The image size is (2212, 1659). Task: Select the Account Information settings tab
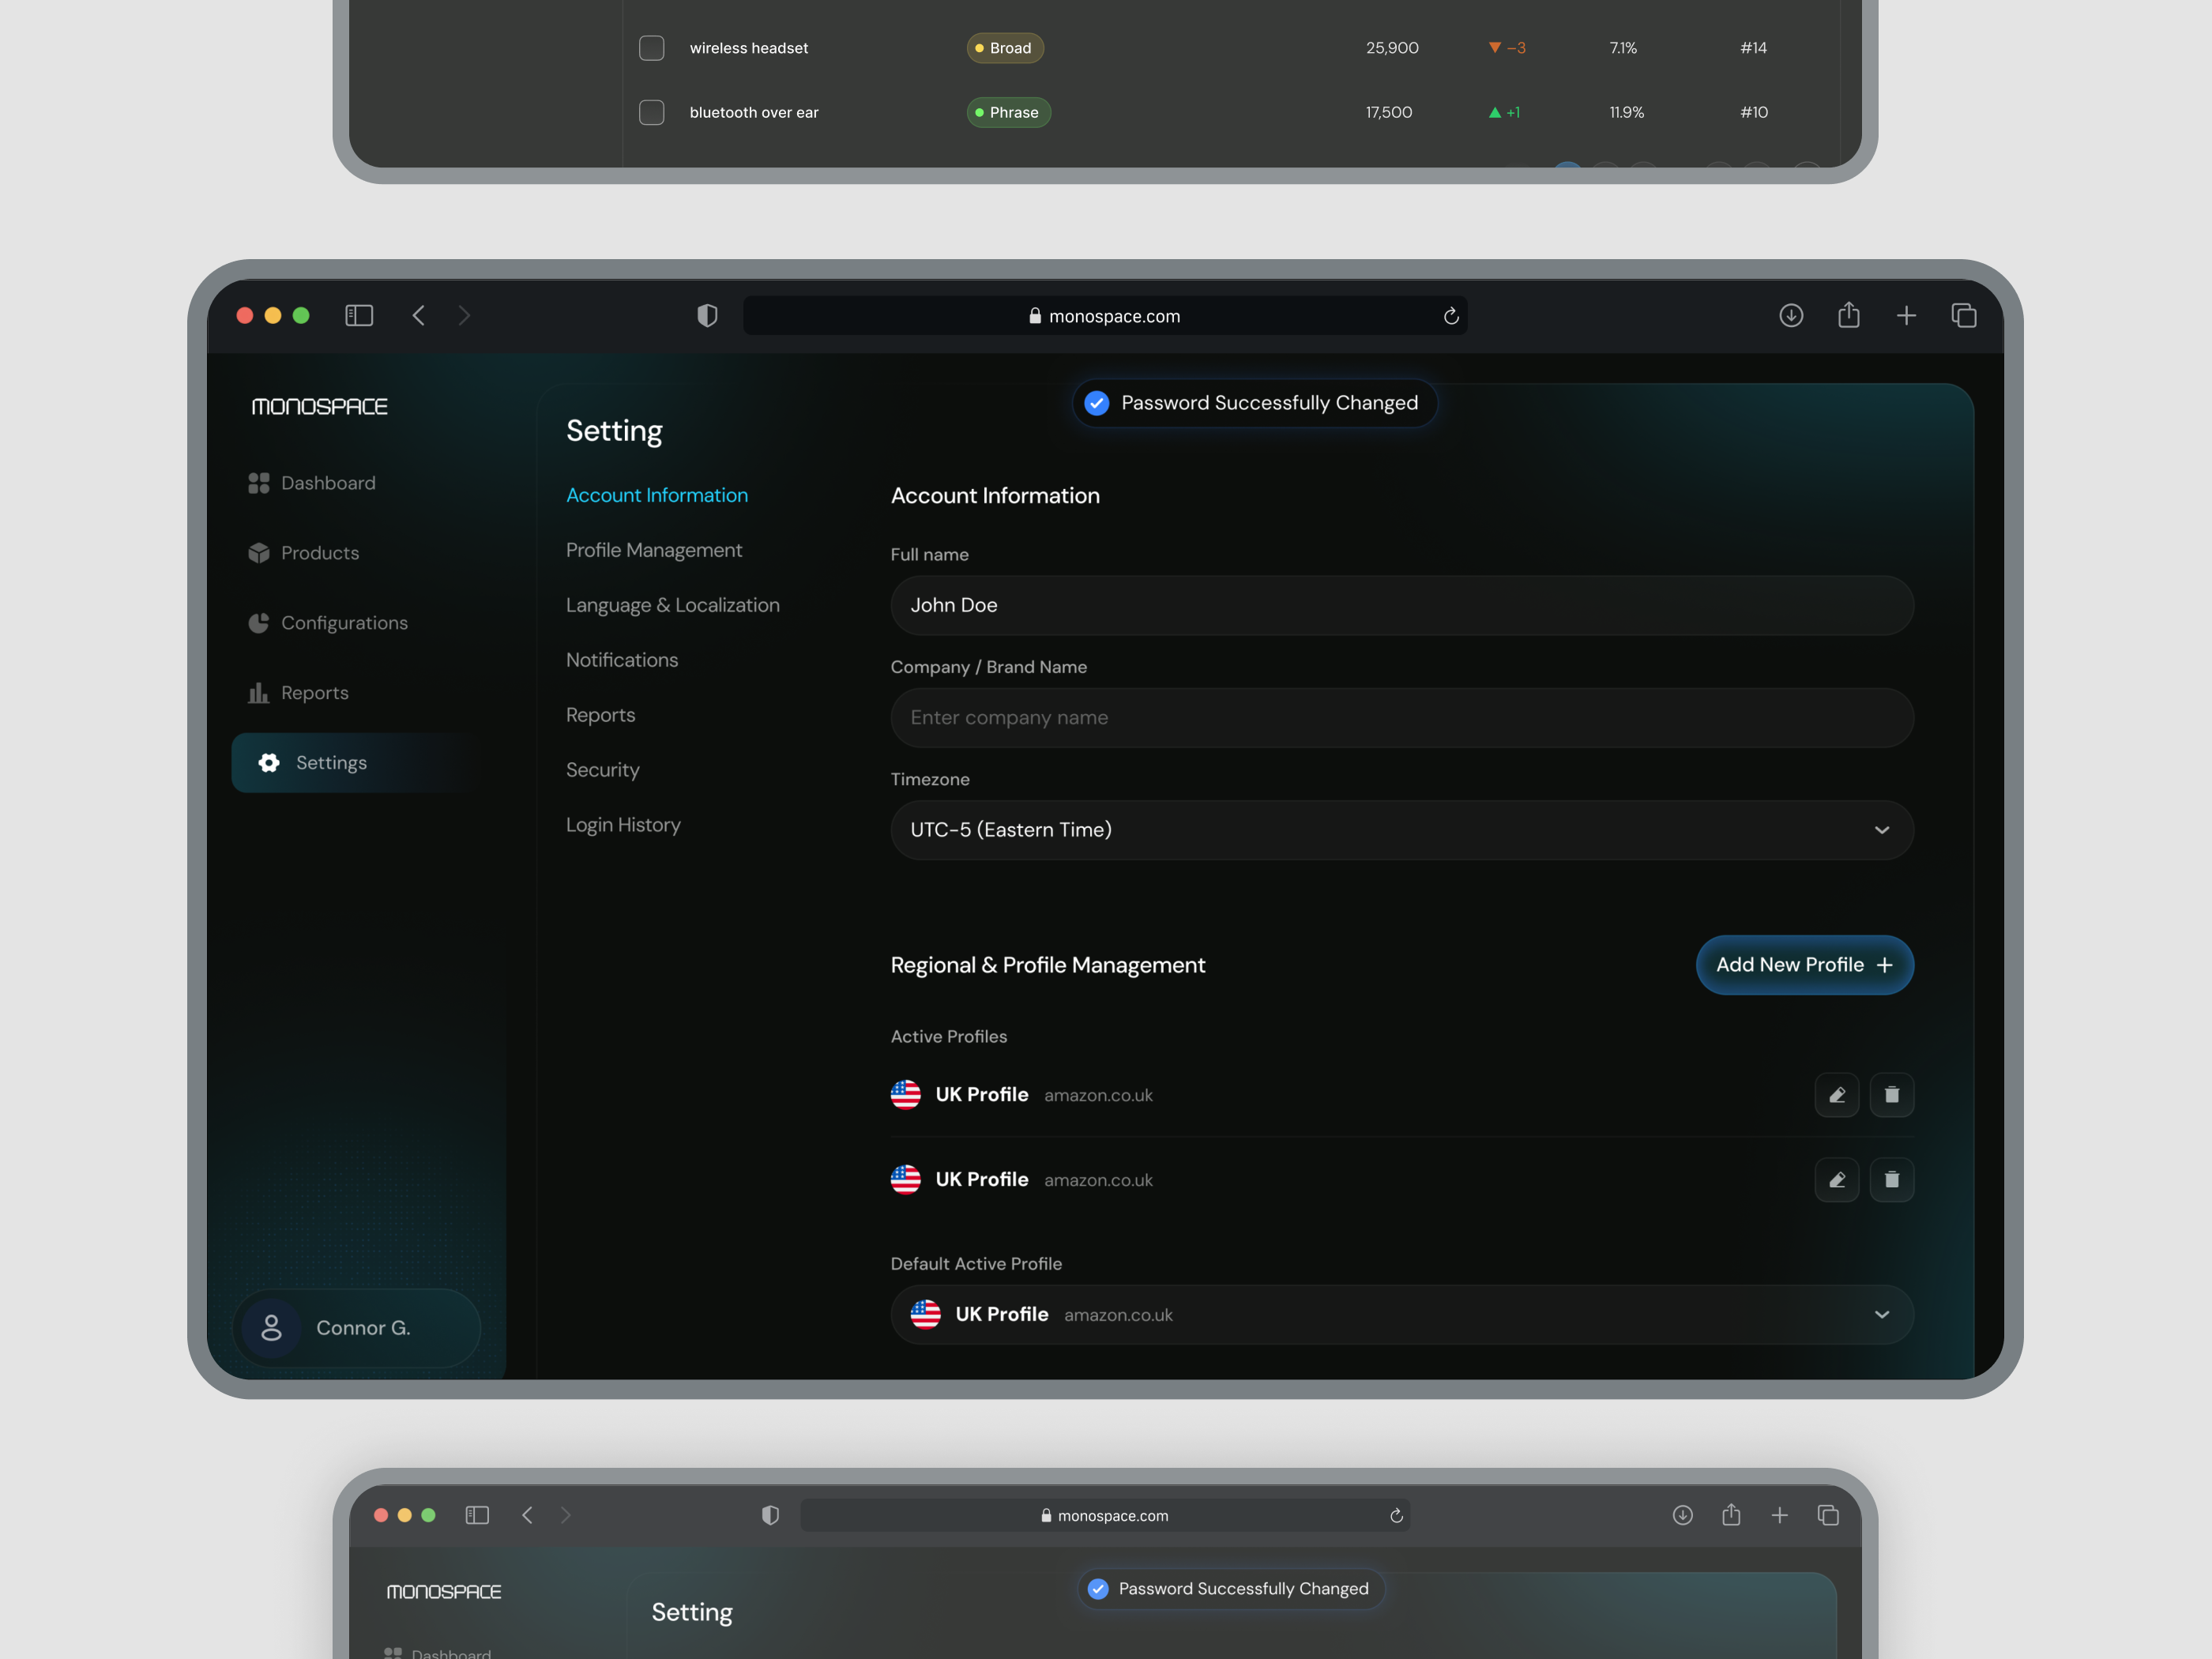(x=657, y=495)
